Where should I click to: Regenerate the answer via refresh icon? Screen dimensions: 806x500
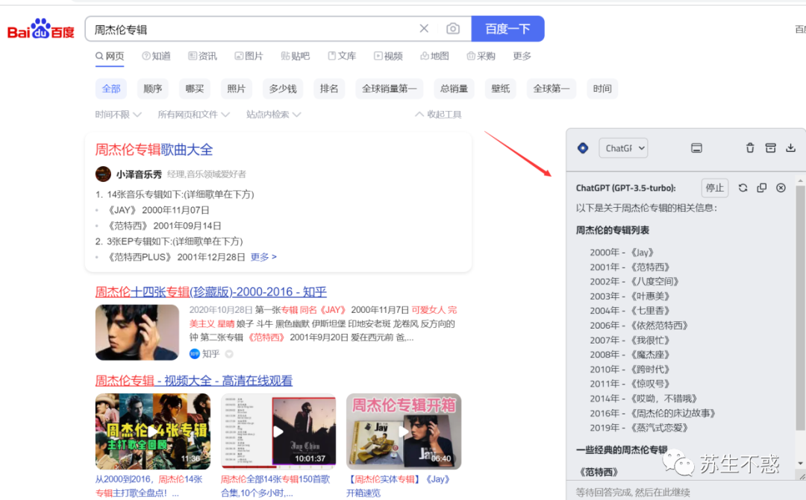pyautogui.click(x=743, y=188)
